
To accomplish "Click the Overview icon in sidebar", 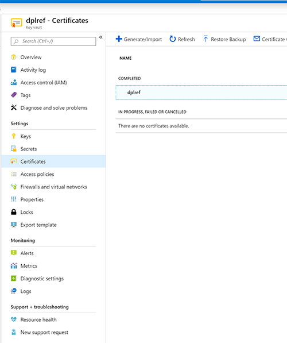I will coord(14,57).
